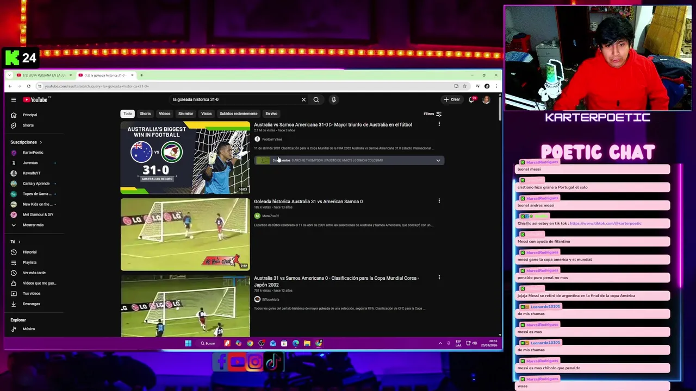Open the Crear create menu
The image size is (696, 391).
tap(452, 99)
